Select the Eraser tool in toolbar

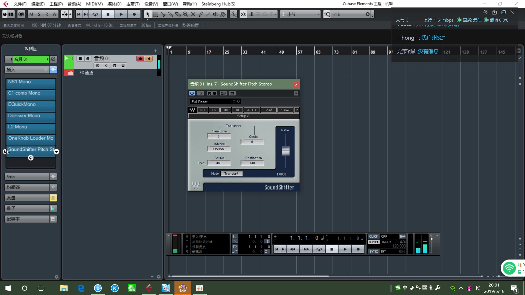tap(178, 14)
